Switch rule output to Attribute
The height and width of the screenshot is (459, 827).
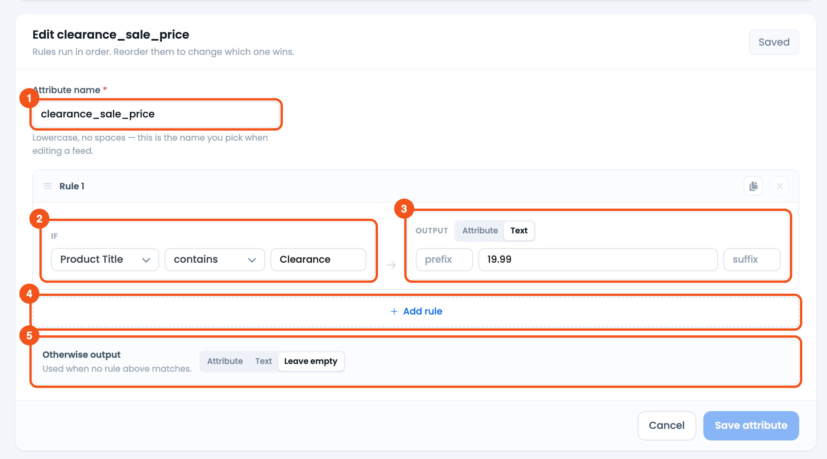(x=480, y=231)
